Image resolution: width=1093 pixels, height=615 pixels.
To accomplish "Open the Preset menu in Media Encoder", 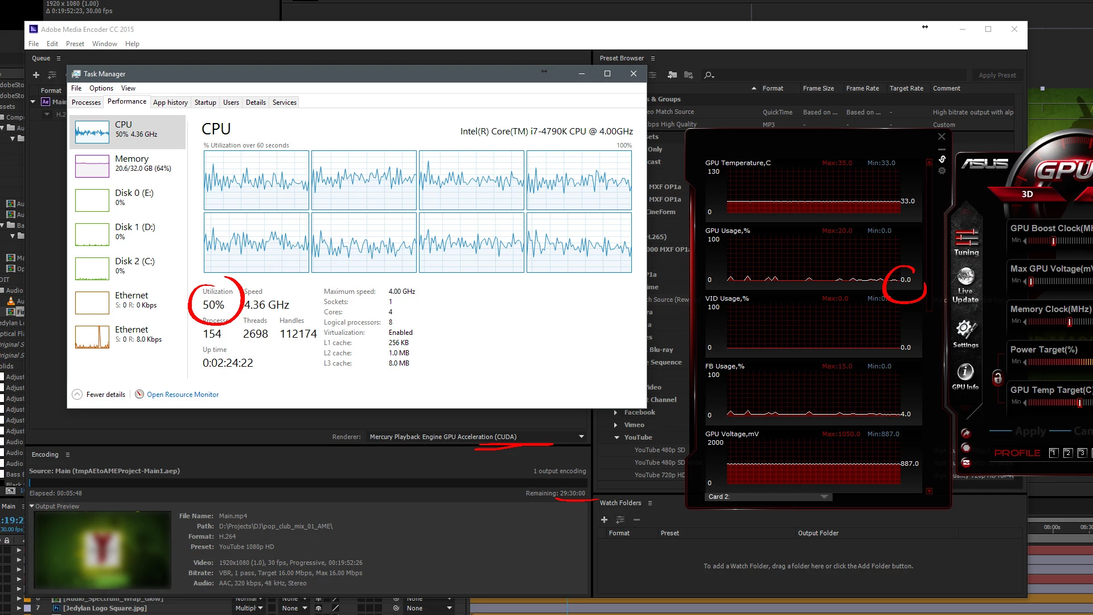I will [75, 44].
